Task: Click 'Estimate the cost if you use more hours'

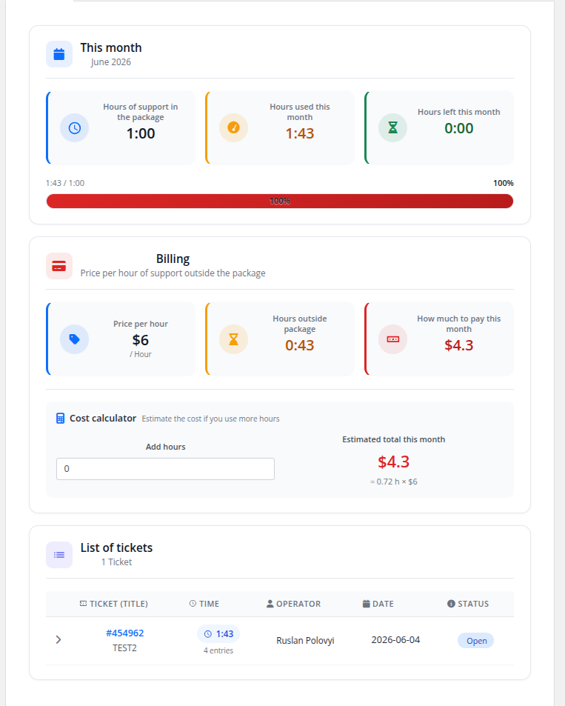Action: (211, 419)
